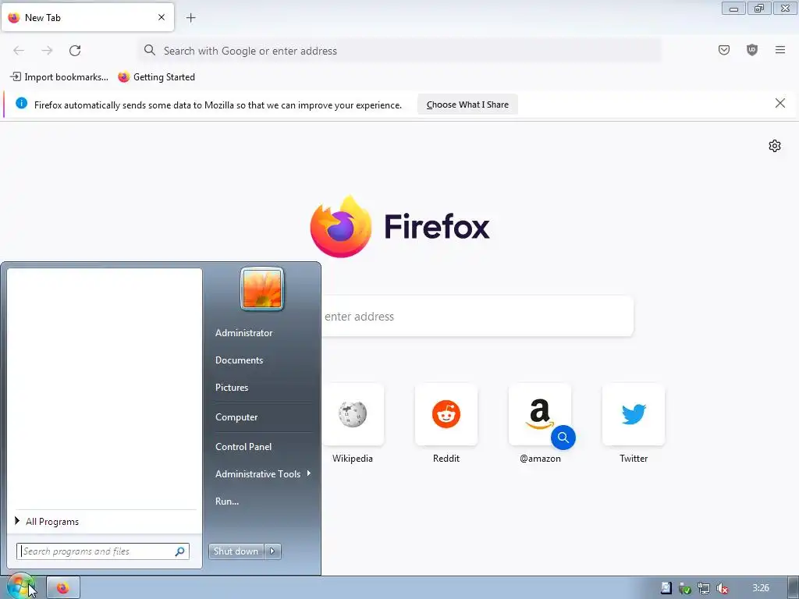The width and height of the screenshot is (799, 599).
Task: Click the user account picture in Start menu
Action: 262,289
